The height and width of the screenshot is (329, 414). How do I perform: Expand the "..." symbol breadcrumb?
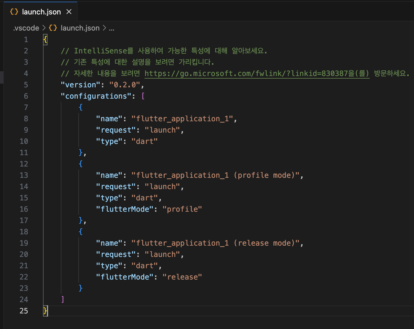click(x=112, y=28)
